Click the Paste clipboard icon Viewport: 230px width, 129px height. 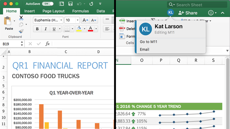(8, 21)
